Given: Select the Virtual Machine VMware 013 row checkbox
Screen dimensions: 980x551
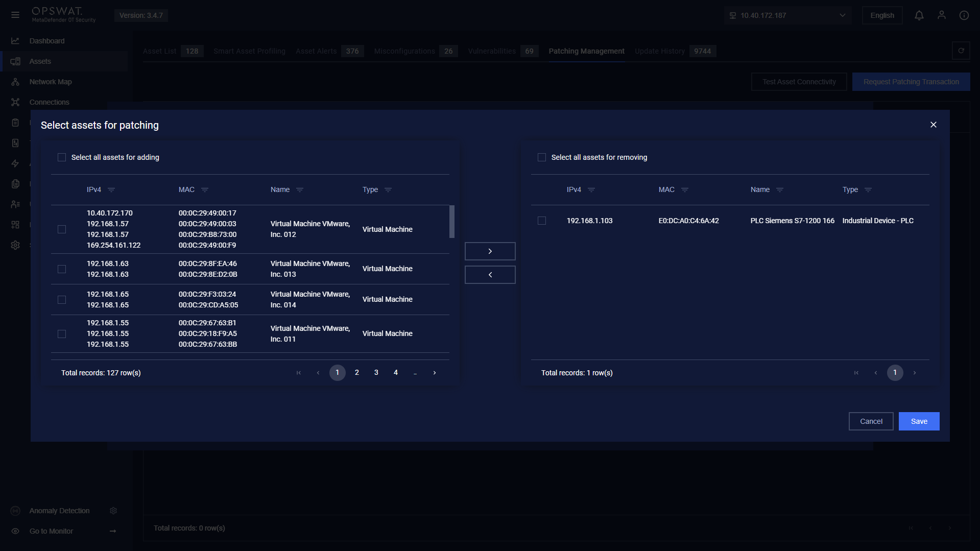Looking at the screenshot, I should point(62,269).
